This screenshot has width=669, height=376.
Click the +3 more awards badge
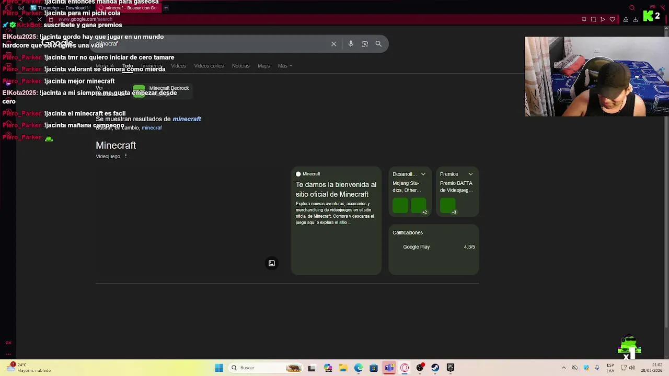tap(454, 212)
